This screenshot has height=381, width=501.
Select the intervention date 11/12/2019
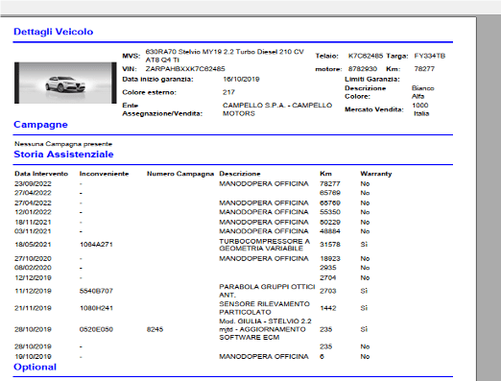[33, 291]
